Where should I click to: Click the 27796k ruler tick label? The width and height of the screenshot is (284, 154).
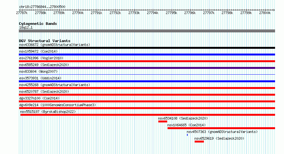click(190, 13)
